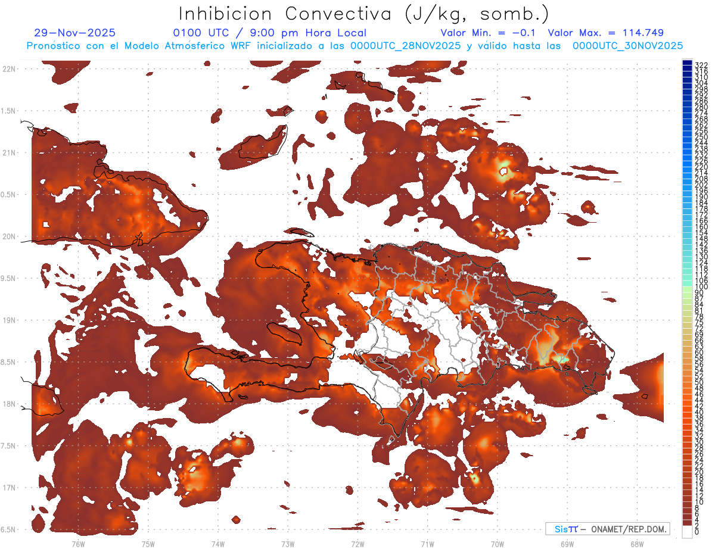Click the longitude axis label "75W"
This screenshot has height=552, width=715.
tap(148, 544)
